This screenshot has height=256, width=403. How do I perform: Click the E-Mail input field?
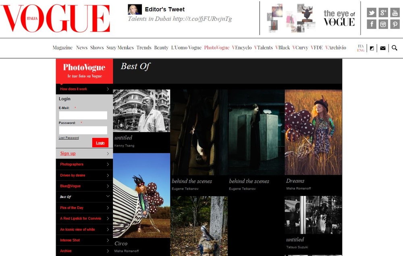coord(83,115)
